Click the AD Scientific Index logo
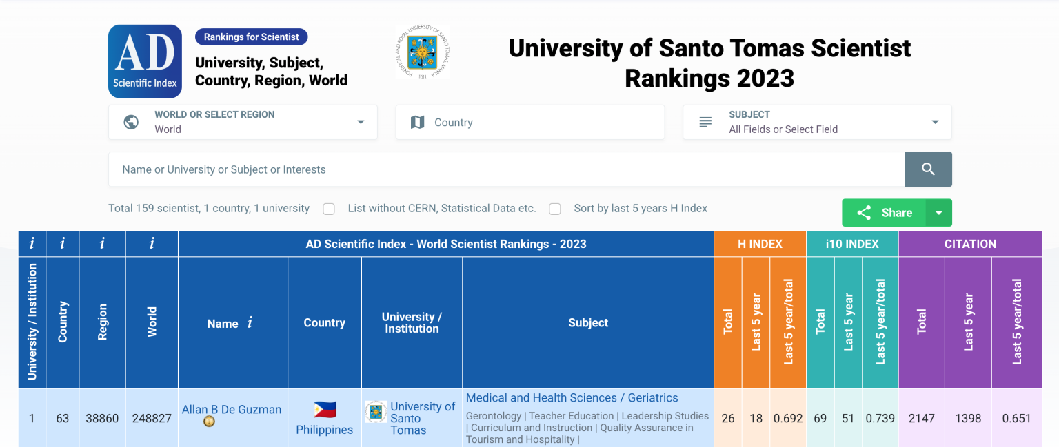Image resolution: width=1059 pixels, height=447 pixels. point(145,61)
